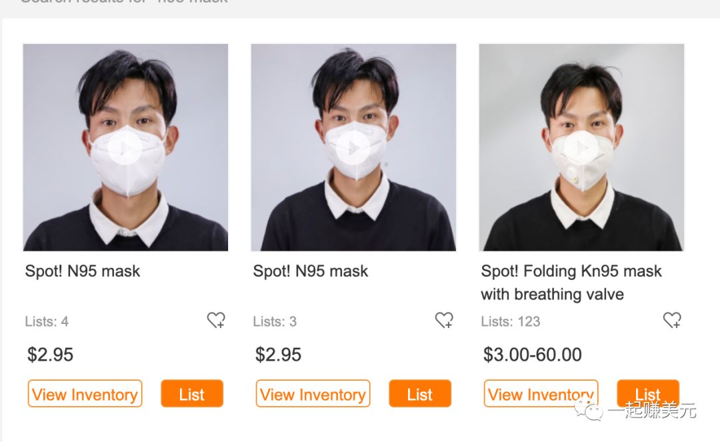Click the $2.95 price of the leftmost mask
Image resolution: width=720 pixels, height=442 pixels.
(50, 355)
